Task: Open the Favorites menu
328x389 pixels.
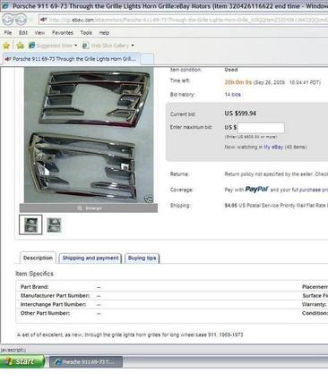Action: [x=63, y=33]
